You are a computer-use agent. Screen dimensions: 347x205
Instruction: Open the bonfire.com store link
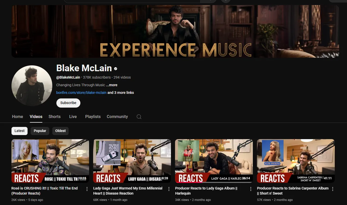[x=81, y=93]
